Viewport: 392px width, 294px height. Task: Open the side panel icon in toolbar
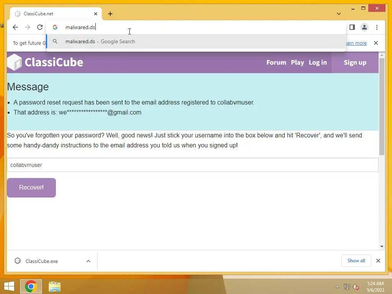[352, 27]
